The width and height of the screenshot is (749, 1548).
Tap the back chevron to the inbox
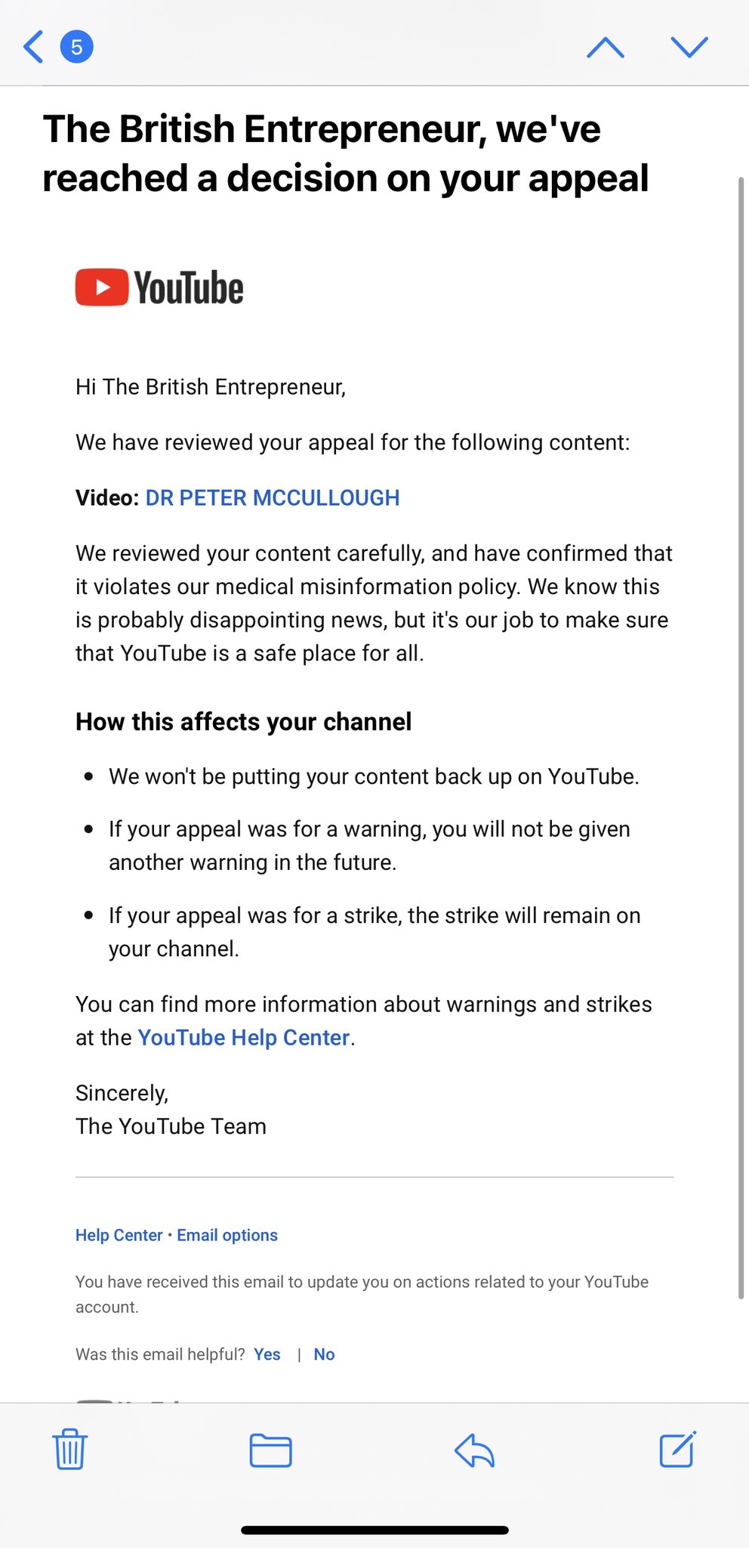click(33, 47)
